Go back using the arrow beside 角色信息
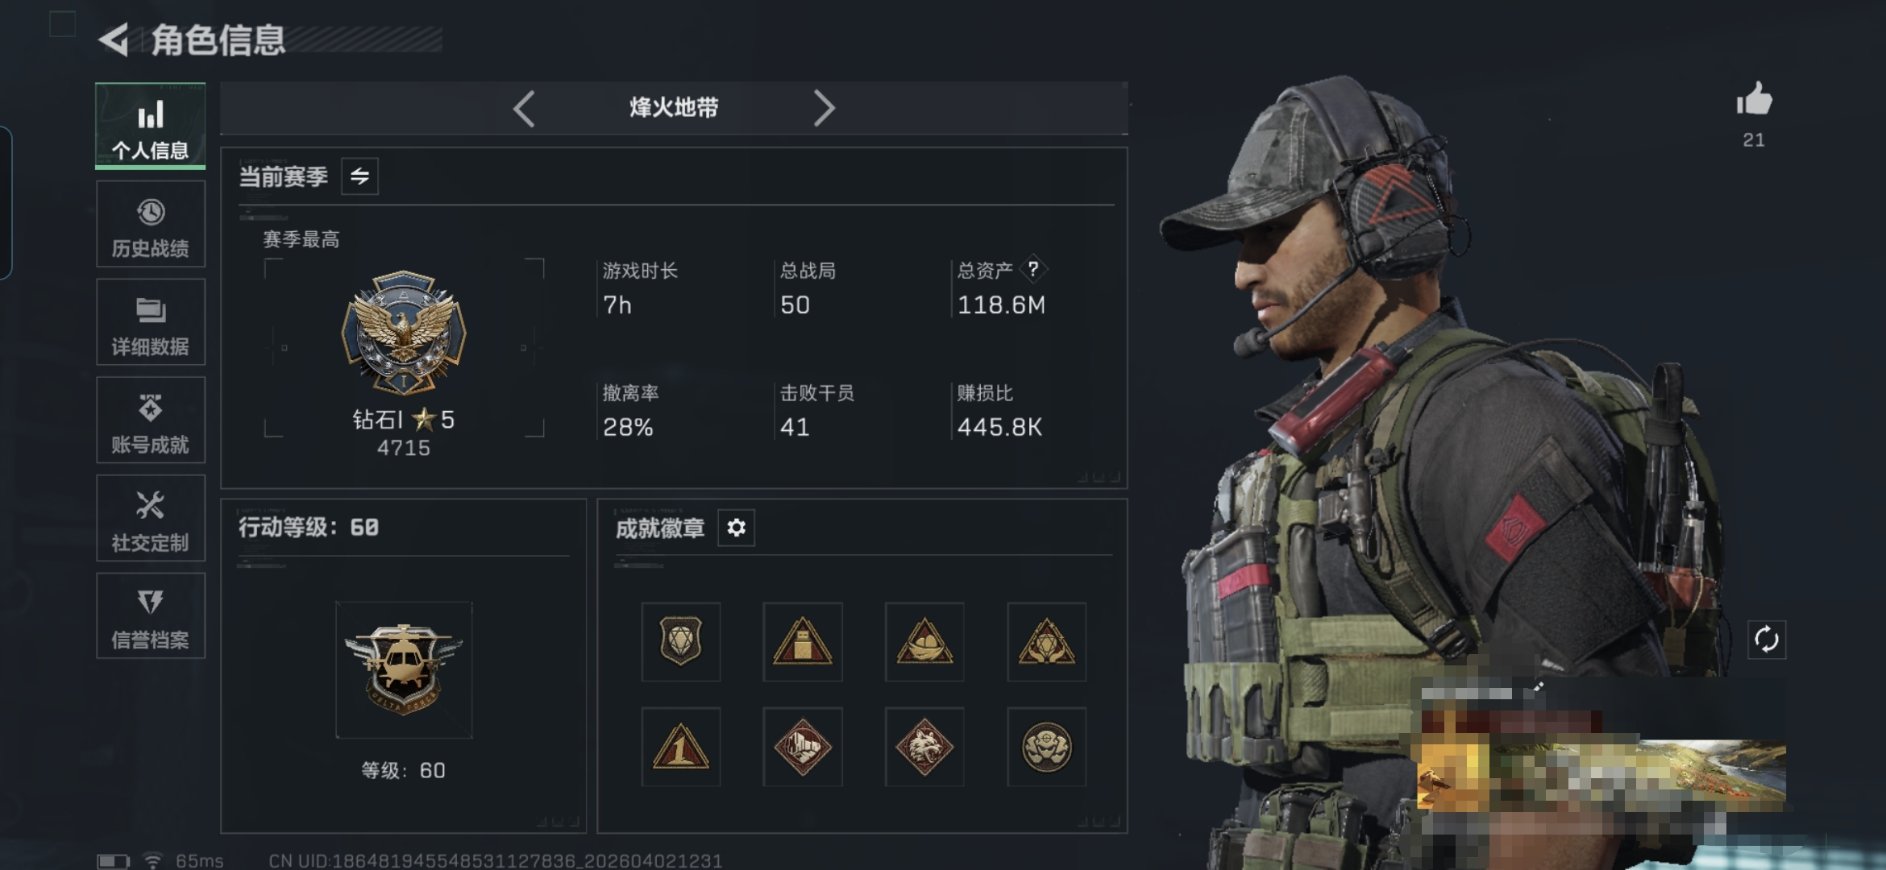Screen dimensions: 1886x870 (x=114, y=39)
